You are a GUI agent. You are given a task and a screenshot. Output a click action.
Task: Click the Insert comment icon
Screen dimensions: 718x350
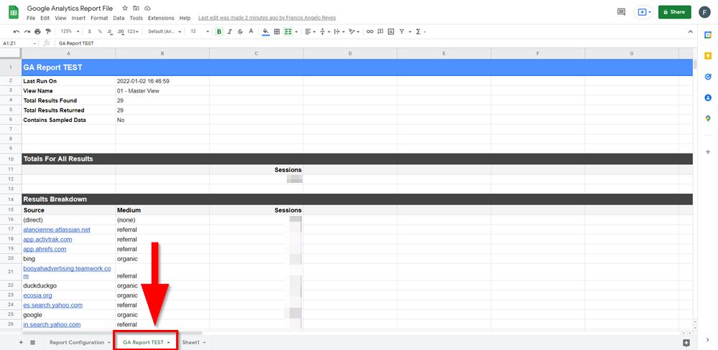380,32
